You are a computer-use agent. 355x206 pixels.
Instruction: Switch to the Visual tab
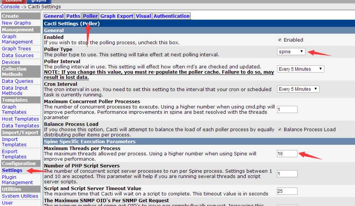pyautogui.click(x=143, y=16)
